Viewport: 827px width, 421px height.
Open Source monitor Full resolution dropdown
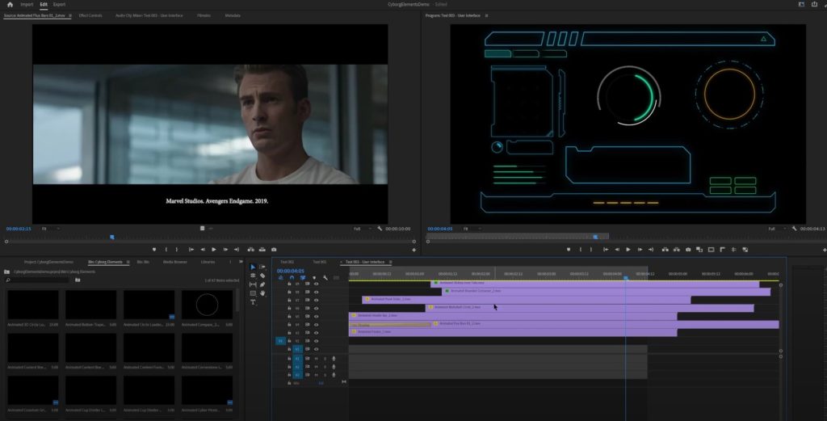[x=363, y=229]
